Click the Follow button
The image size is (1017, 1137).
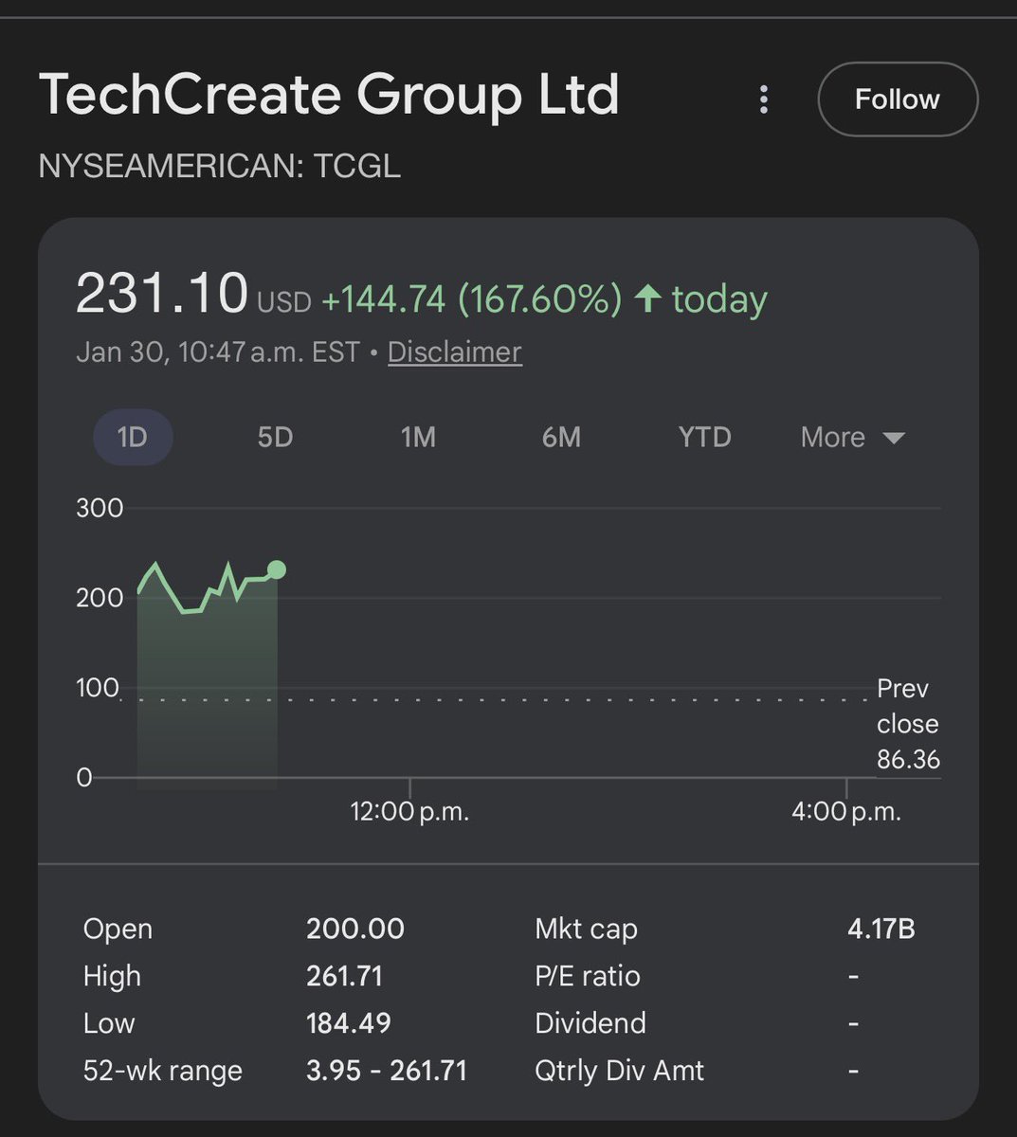pyautogui.click(x=897, y=99)
